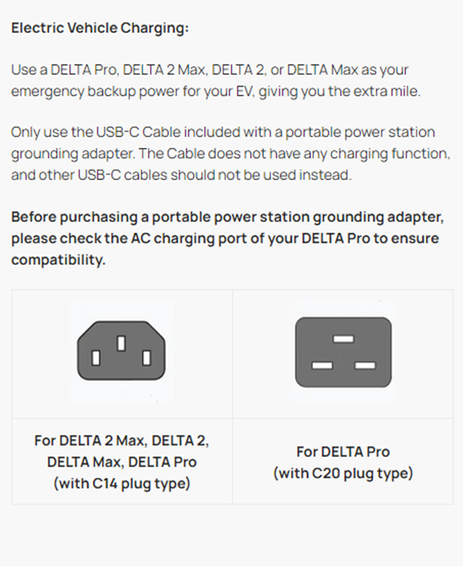Click the "(with C20 plug type)" text
The image size is (463, 566).
(343, 473)
